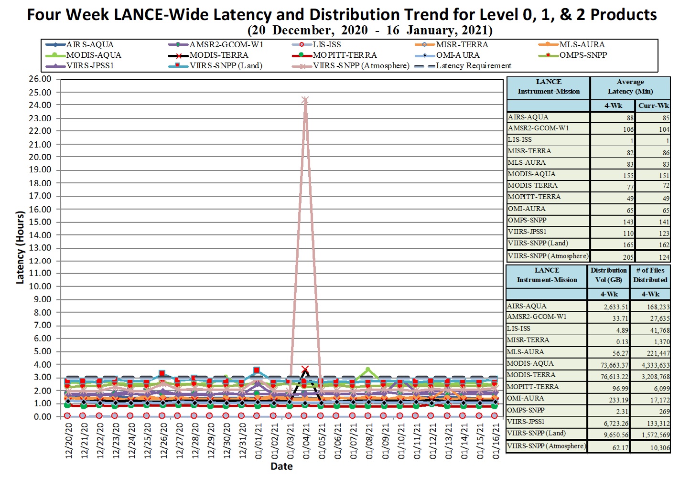Select the OMPS-SNPP legend marker
This screenshot has width=690, height=487.
(x=549, y=55)
